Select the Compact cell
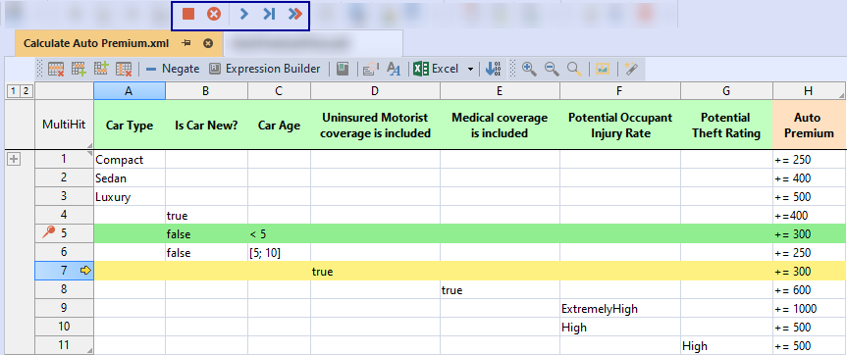Screen dimensions: 847x355 point(130,160)
